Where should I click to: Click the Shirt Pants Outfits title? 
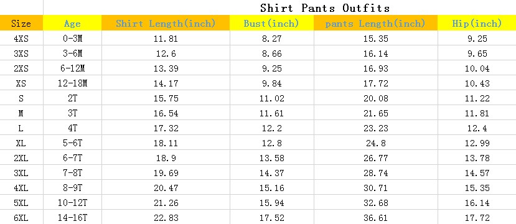click(325, 7)
